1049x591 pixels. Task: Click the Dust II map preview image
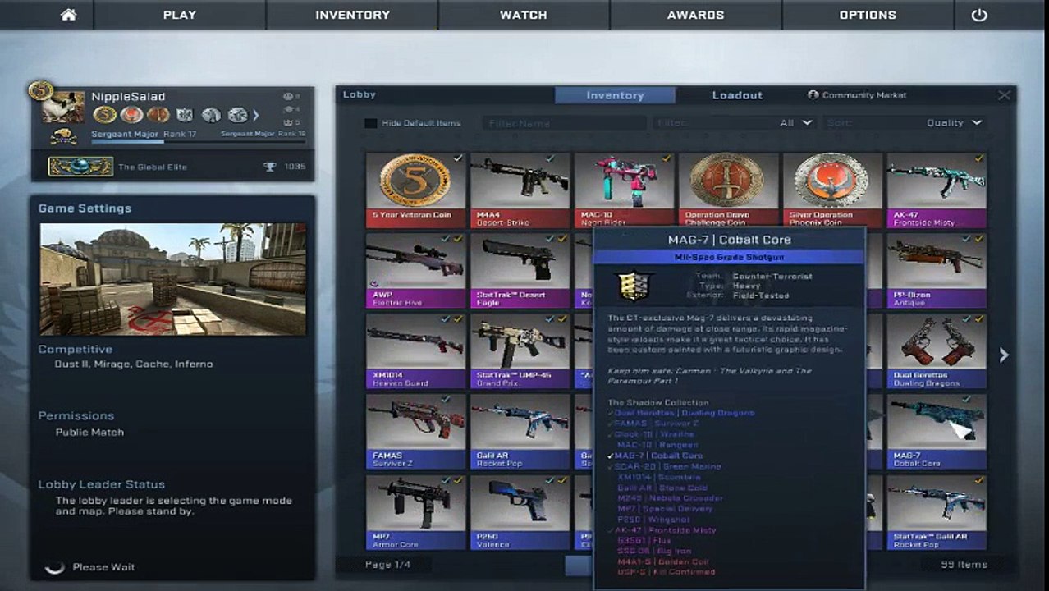coord(173,279)
